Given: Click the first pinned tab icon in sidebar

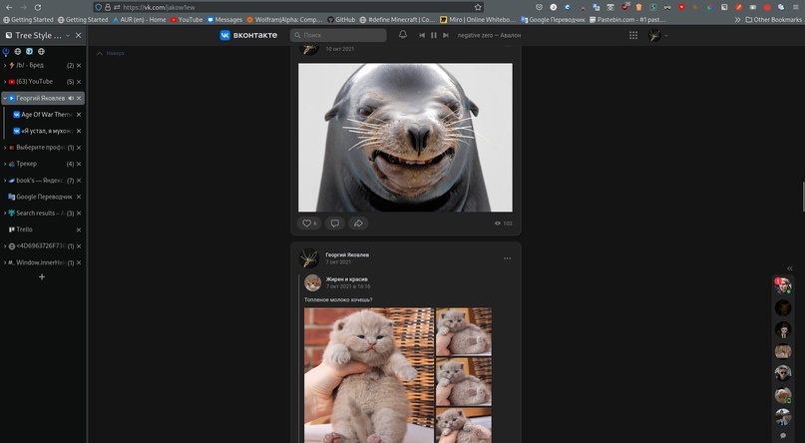Looking at the screenshot, I should point(6,51).
